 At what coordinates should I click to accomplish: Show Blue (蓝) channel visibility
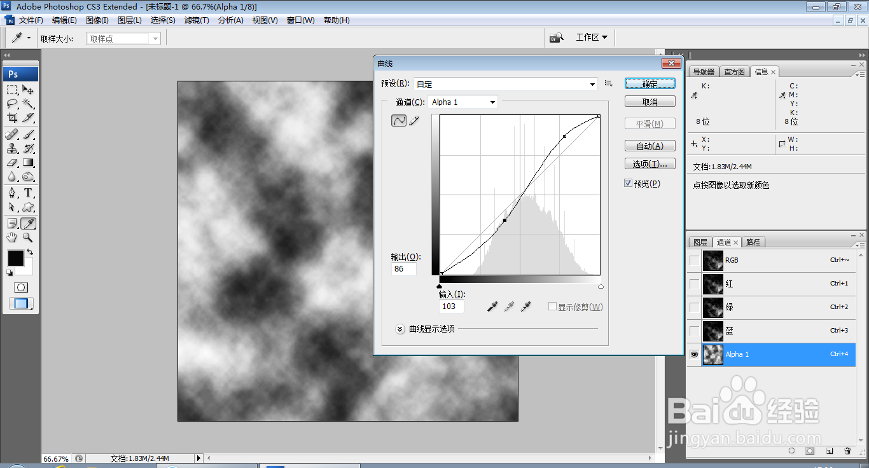click(694, 331)
